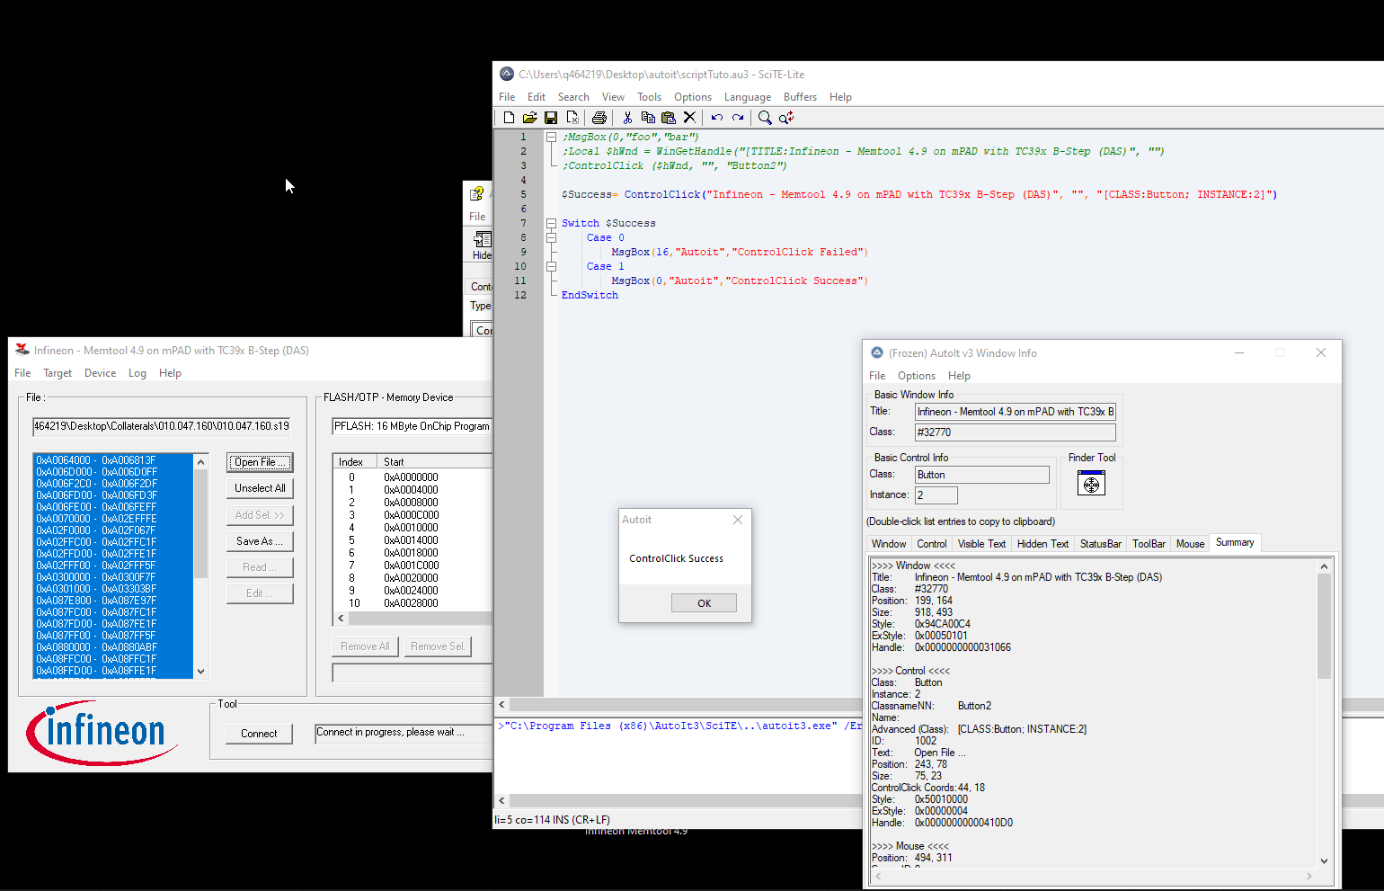The height and width of the screenshot is (891, 1384).
Task: Open Find with the magnifier icon
Action: tap(765, 118)
